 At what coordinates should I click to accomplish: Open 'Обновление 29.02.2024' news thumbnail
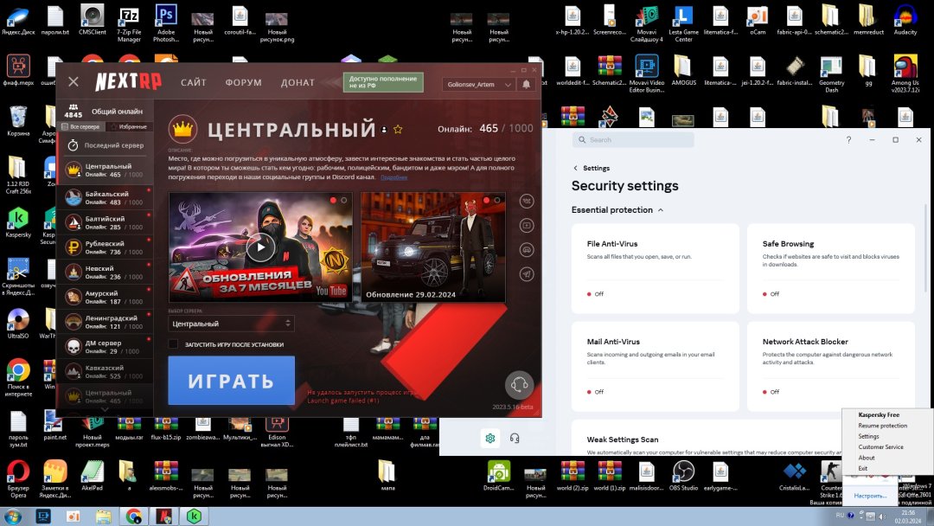(433, 247)
